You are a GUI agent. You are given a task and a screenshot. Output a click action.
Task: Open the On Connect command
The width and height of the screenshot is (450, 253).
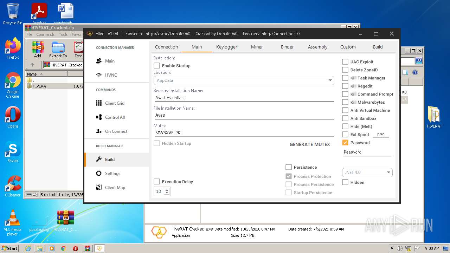[111, 131]
